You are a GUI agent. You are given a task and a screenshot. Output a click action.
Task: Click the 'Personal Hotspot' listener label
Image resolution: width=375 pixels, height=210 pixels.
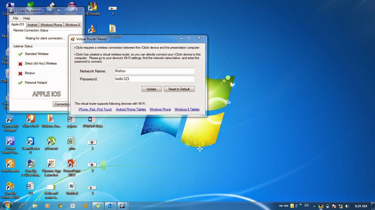click(x=36, y=83)
